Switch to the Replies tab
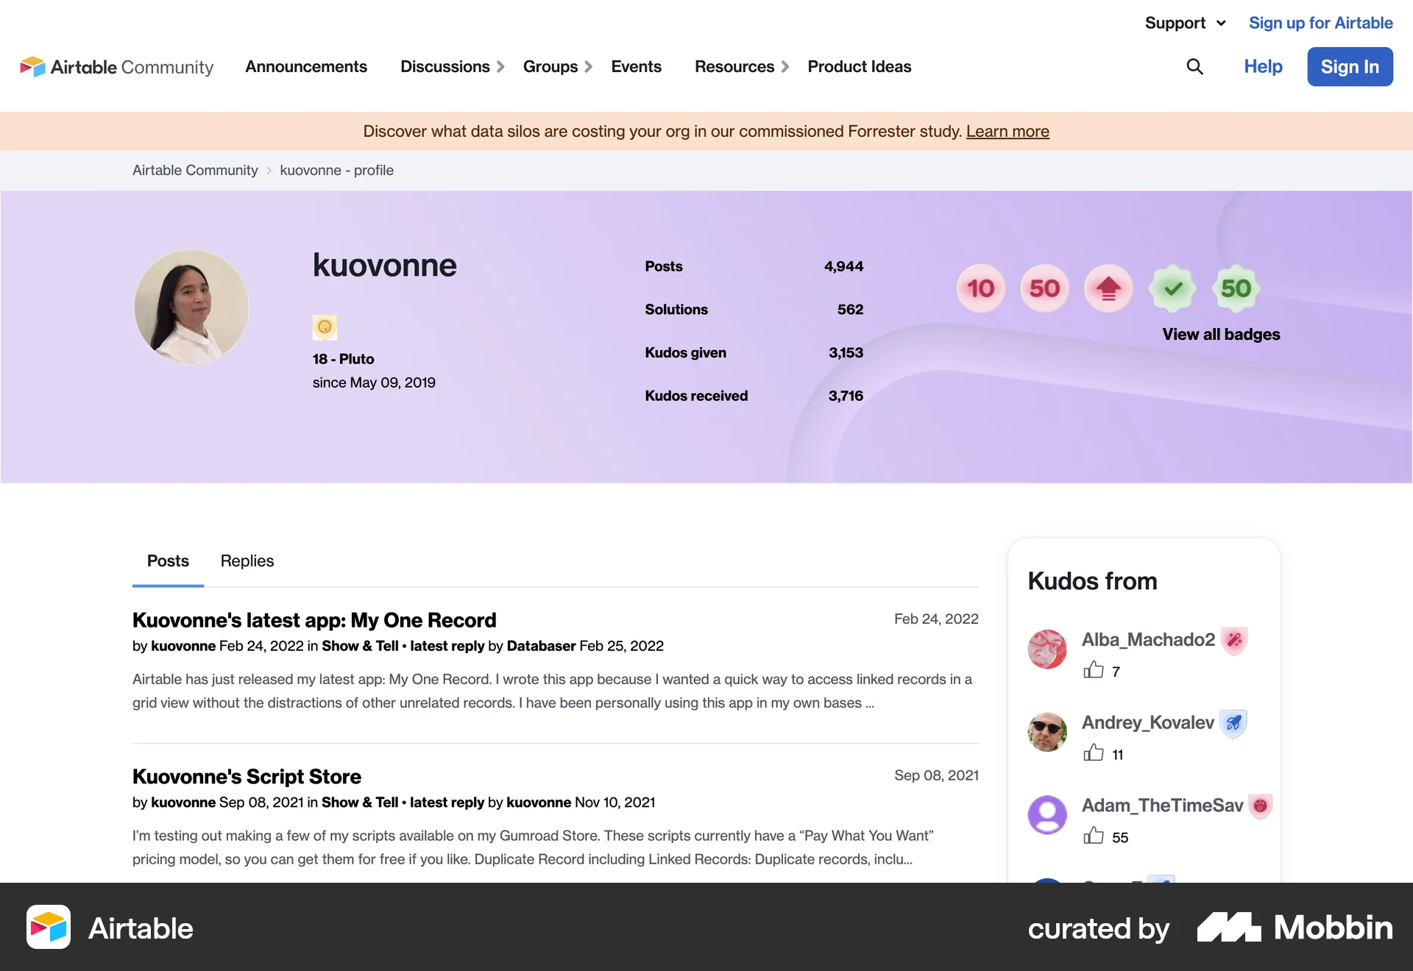 point(247,561)
